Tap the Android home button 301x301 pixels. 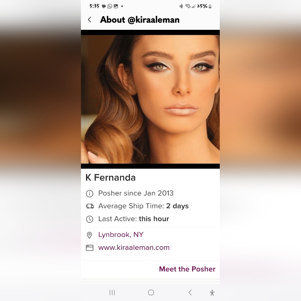(x=151, y=293)
